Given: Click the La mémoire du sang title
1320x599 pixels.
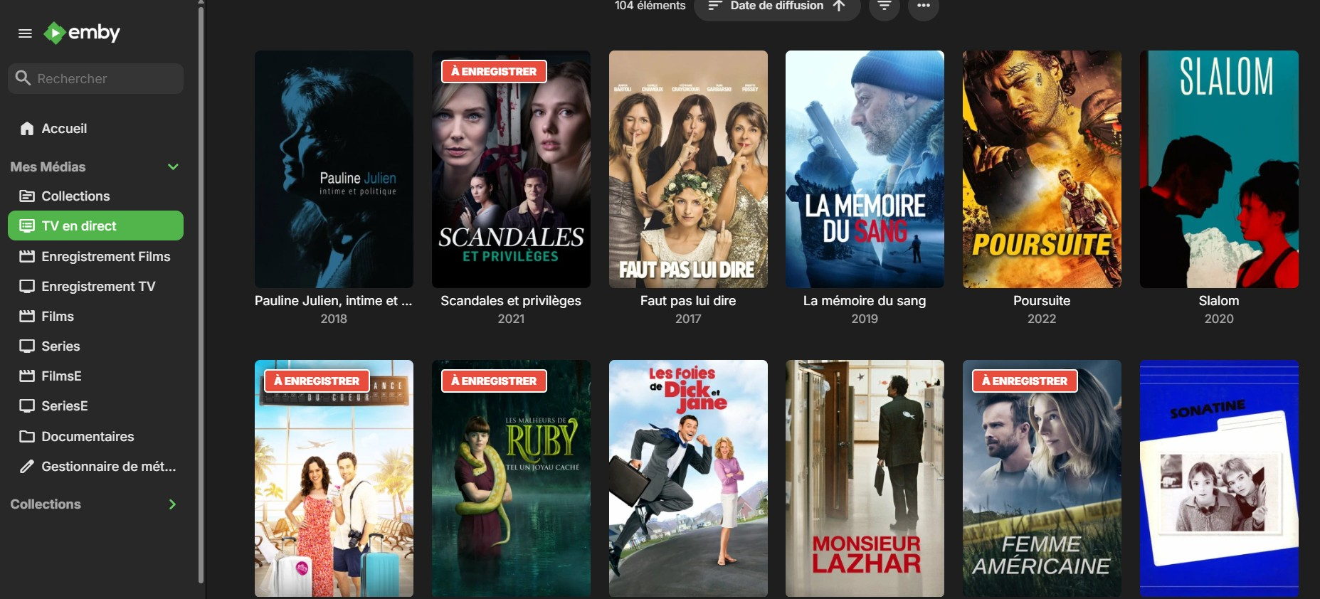Looking at the screenshot, I should 865,301.
